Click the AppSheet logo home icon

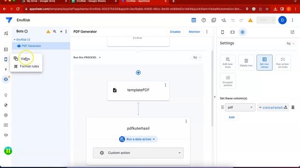pyautogui.click(x=9, y=20)
